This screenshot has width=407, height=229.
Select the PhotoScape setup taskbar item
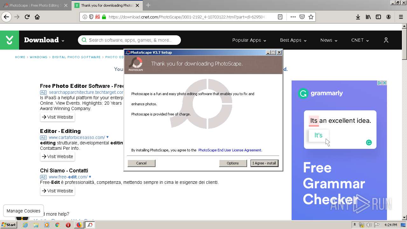pos(90,225)
